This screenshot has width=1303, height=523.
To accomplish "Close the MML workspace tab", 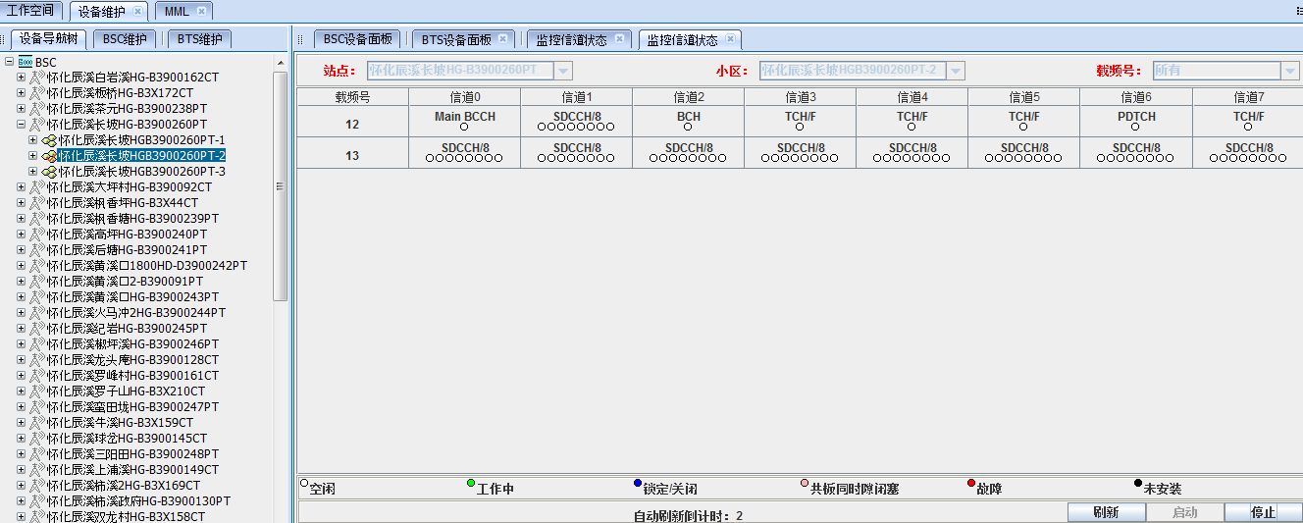I will click(201, 11).
